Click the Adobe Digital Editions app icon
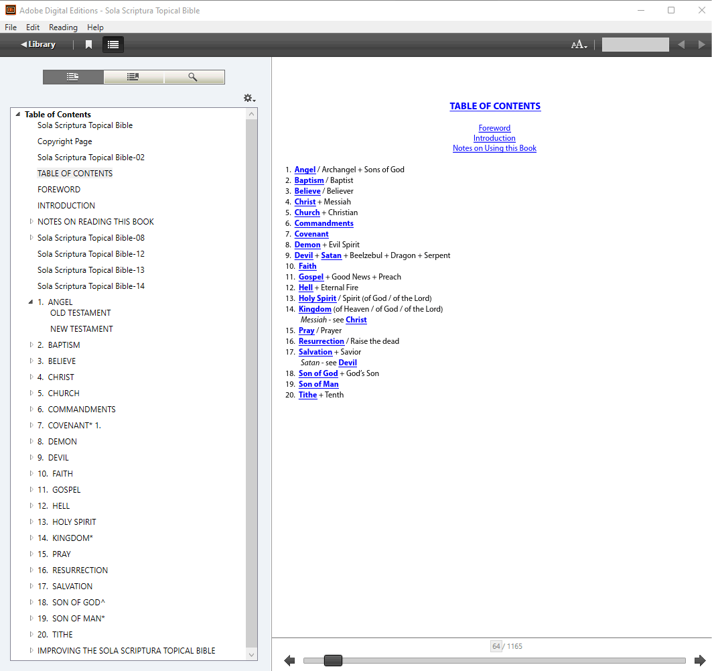Image resolution: width=712 pixels, height=671 pixels. coord(11,10)
